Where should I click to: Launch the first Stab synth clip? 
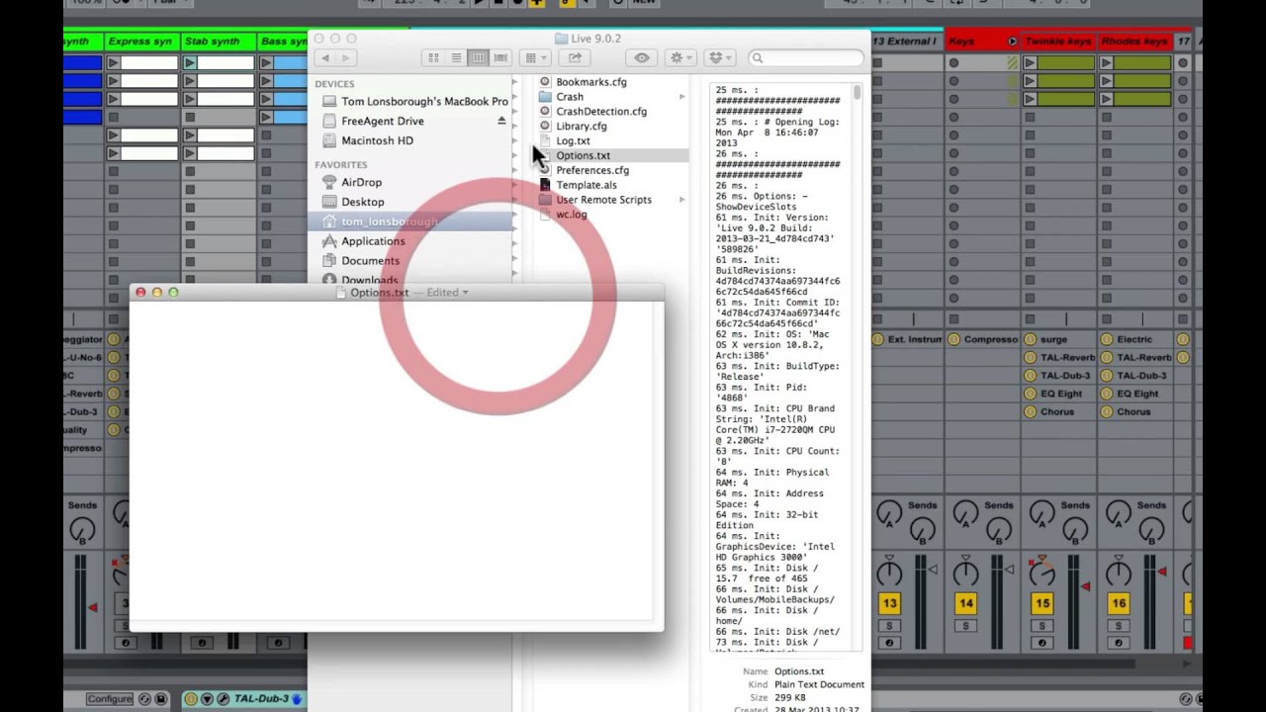(189, 63)
